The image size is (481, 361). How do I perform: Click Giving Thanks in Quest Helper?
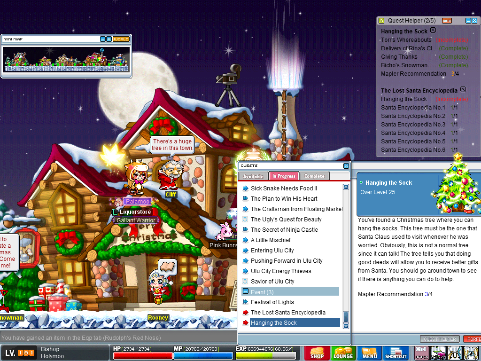pos(399,57)
